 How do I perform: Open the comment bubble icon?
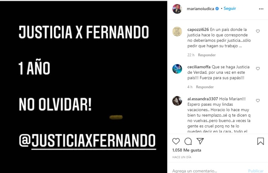pos(188,141)
